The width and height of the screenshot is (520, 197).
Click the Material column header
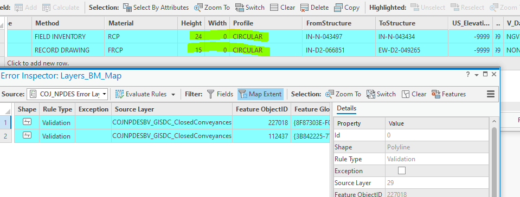coord(142,23)
